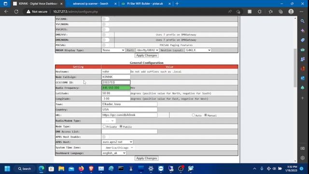
Task: Enable the DMR2NXDN switch
Action: pos(106,40)
